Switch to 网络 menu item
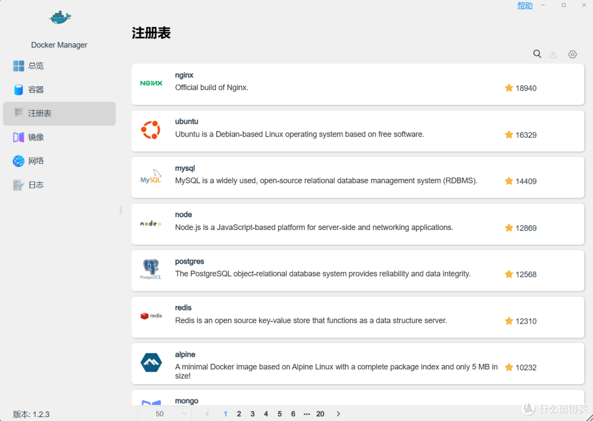 (x=59, y=161)
